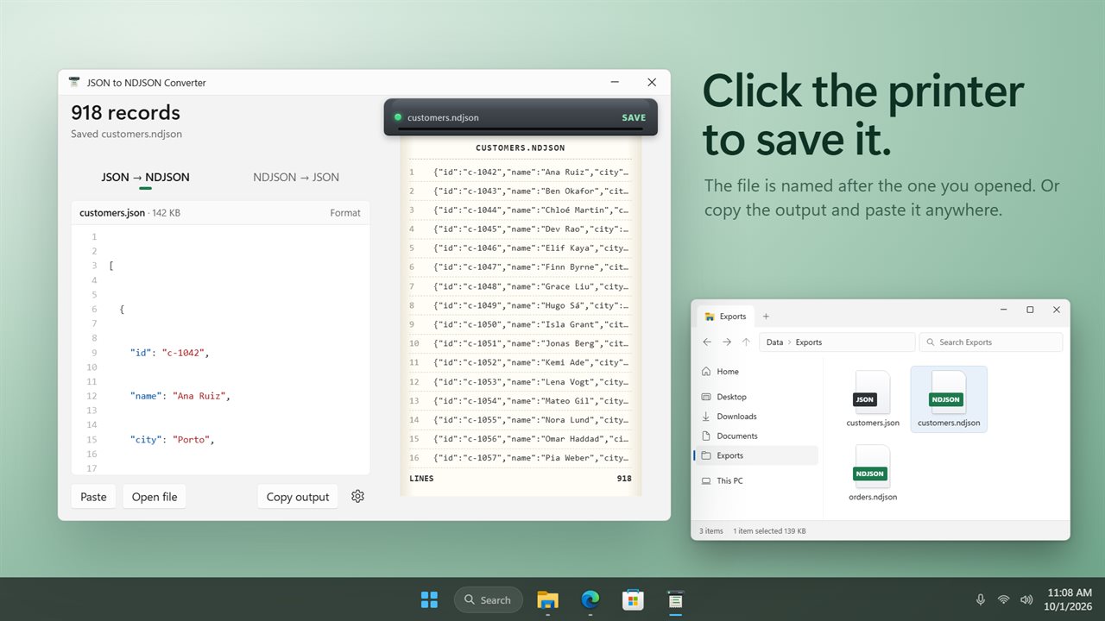Click the Search Exports field
Screen dimensions: 1105x621
[x=991, y=342]
